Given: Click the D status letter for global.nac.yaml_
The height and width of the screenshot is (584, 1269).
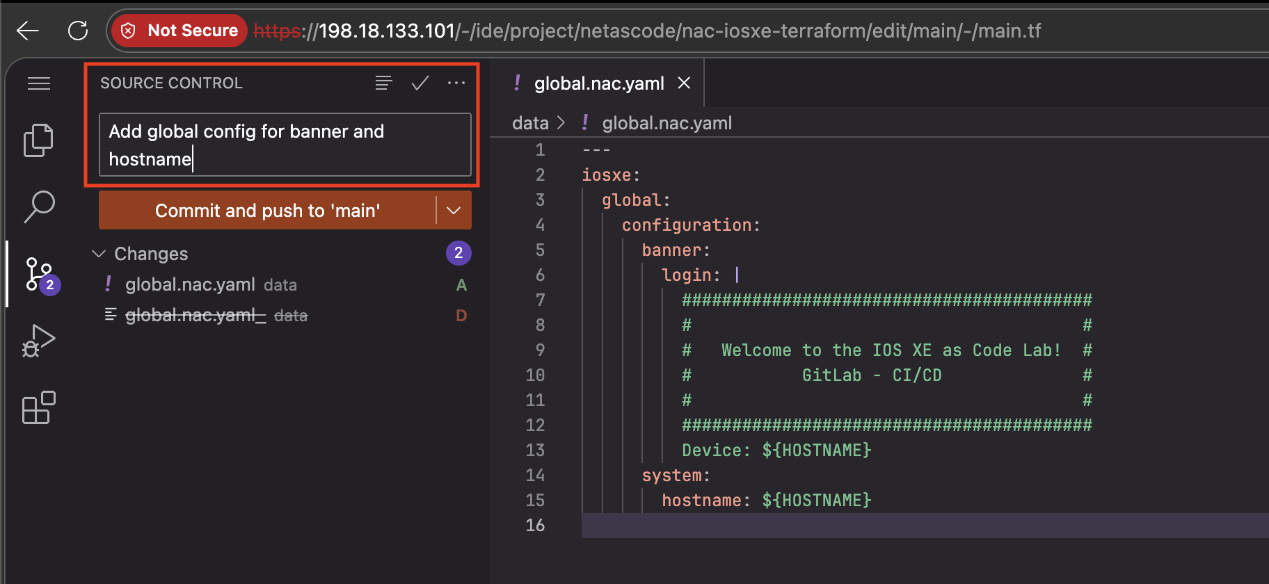Looking at the screenshot, I should pyautogui.click(x=461, y=316).
